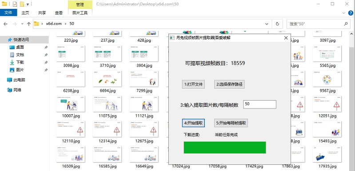Open the 图片工具 ribbon tab

80,13
